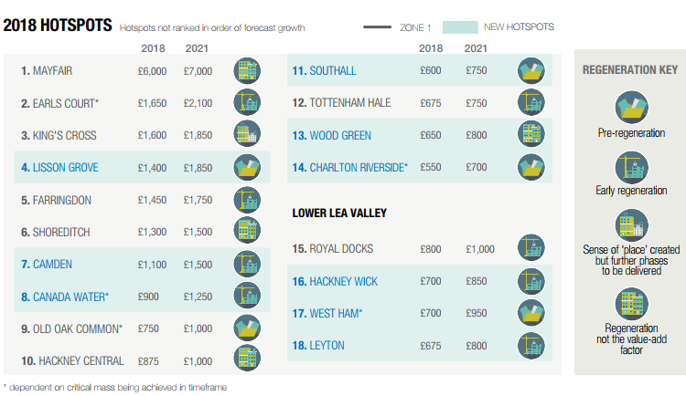Image resolution: width=686 pixels, height=396 pixels.
Task: Click Mayfair's £7,000 2021 value
Action: [x=198, y=71]
